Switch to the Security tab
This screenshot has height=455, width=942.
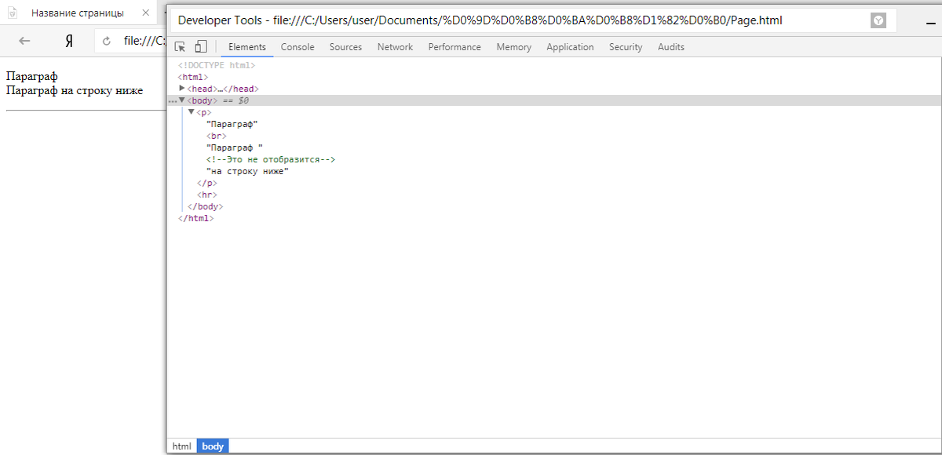[626, 47]
